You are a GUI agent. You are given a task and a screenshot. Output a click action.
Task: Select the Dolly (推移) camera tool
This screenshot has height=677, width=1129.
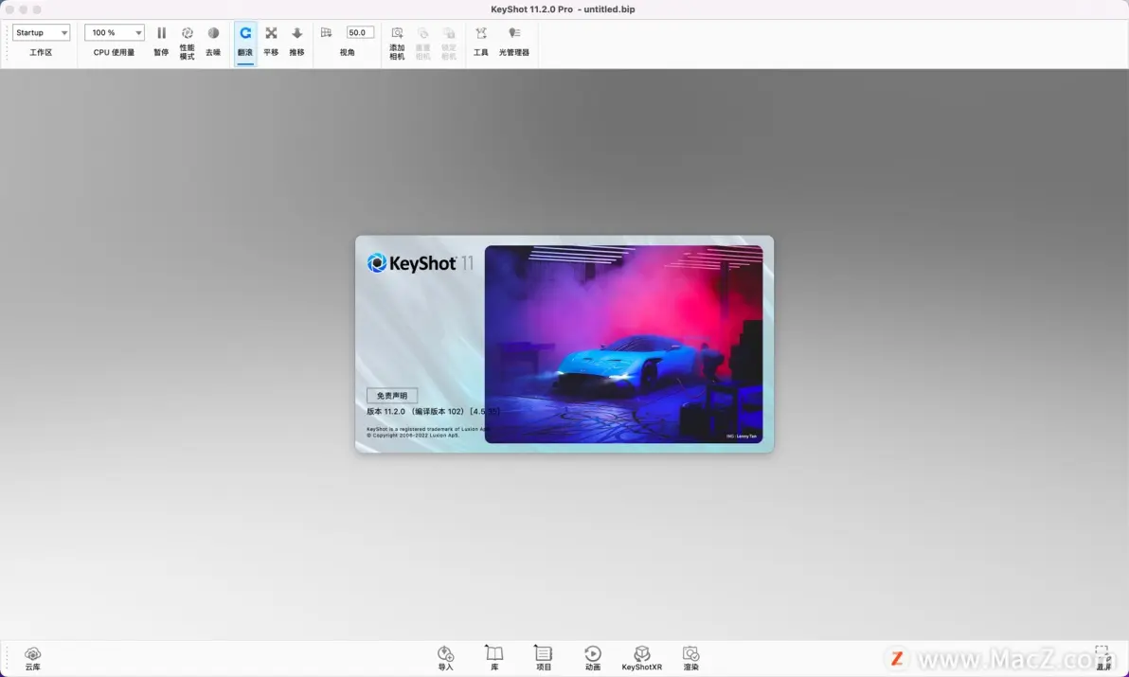tap(296, 33)
